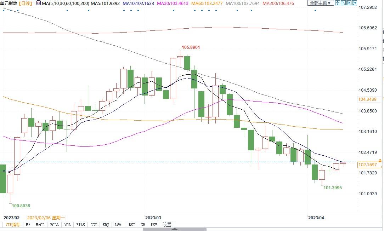Click the MA indicator chart icon
This screenshot has height=231, width=384.
[x=39, y=3]
